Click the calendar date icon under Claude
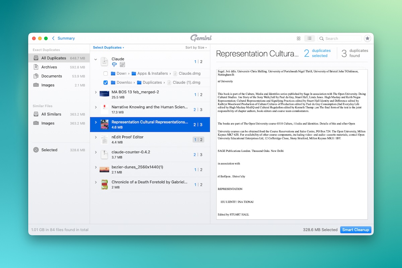This screenshot has width=402, height=268. 122,64
